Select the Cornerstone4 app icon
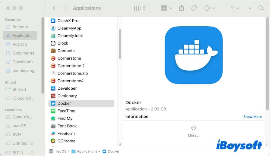This screenshot has height=156, width=270. point(53,81)
